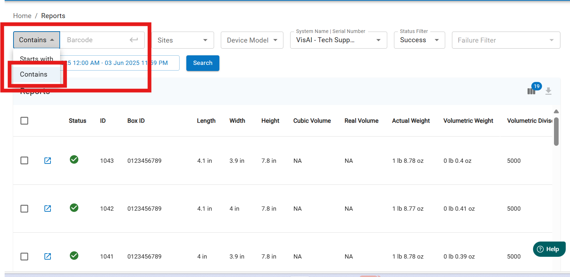Image resolution: width=570 pixels, height=277 pixels.
Task: Open report details for ID 1041
Action: click(48, 256)
